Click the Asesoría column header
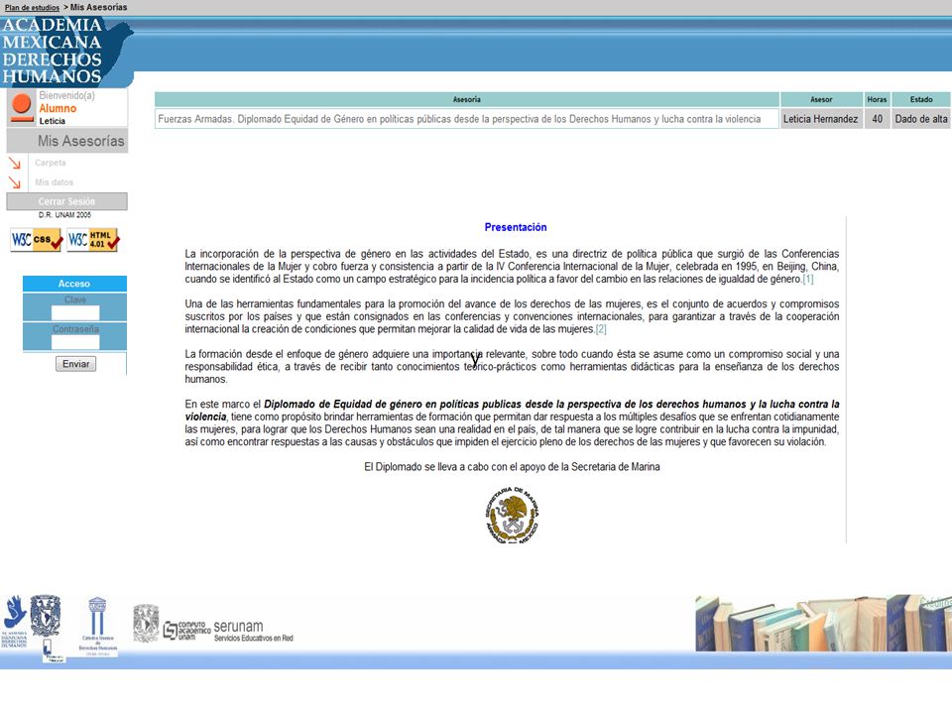Viewport: 952px width, 714px height. pyautogui.click(x=467, y=99)
